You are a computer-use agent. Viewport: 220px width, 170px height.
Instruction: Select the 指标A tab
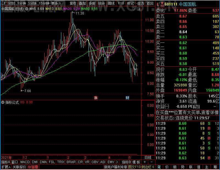tap(5, 162)
